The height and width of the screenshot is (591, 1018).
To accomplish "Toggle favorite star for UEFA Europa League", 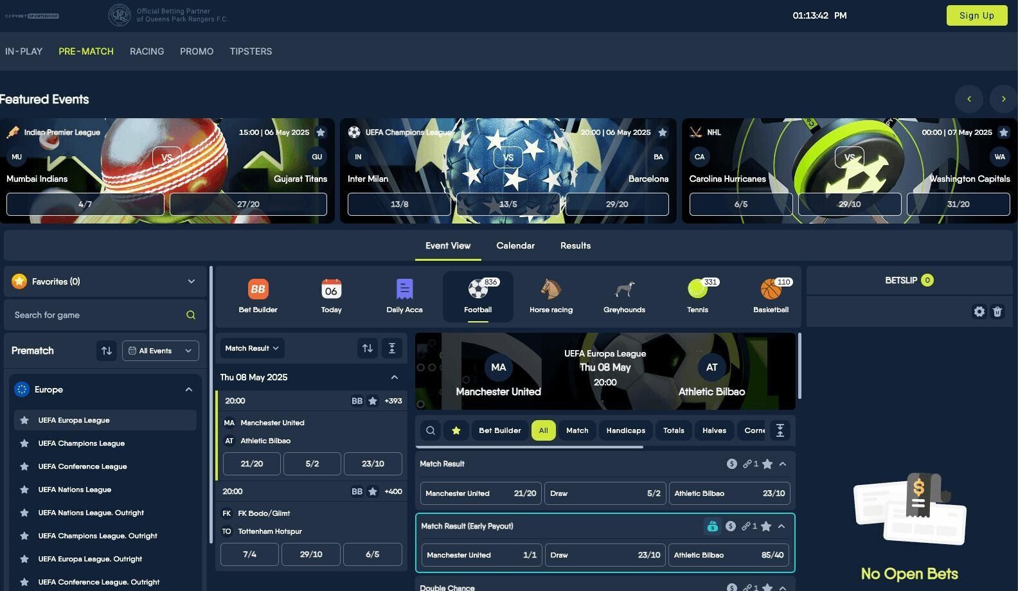I will click(x=24, y=420).
